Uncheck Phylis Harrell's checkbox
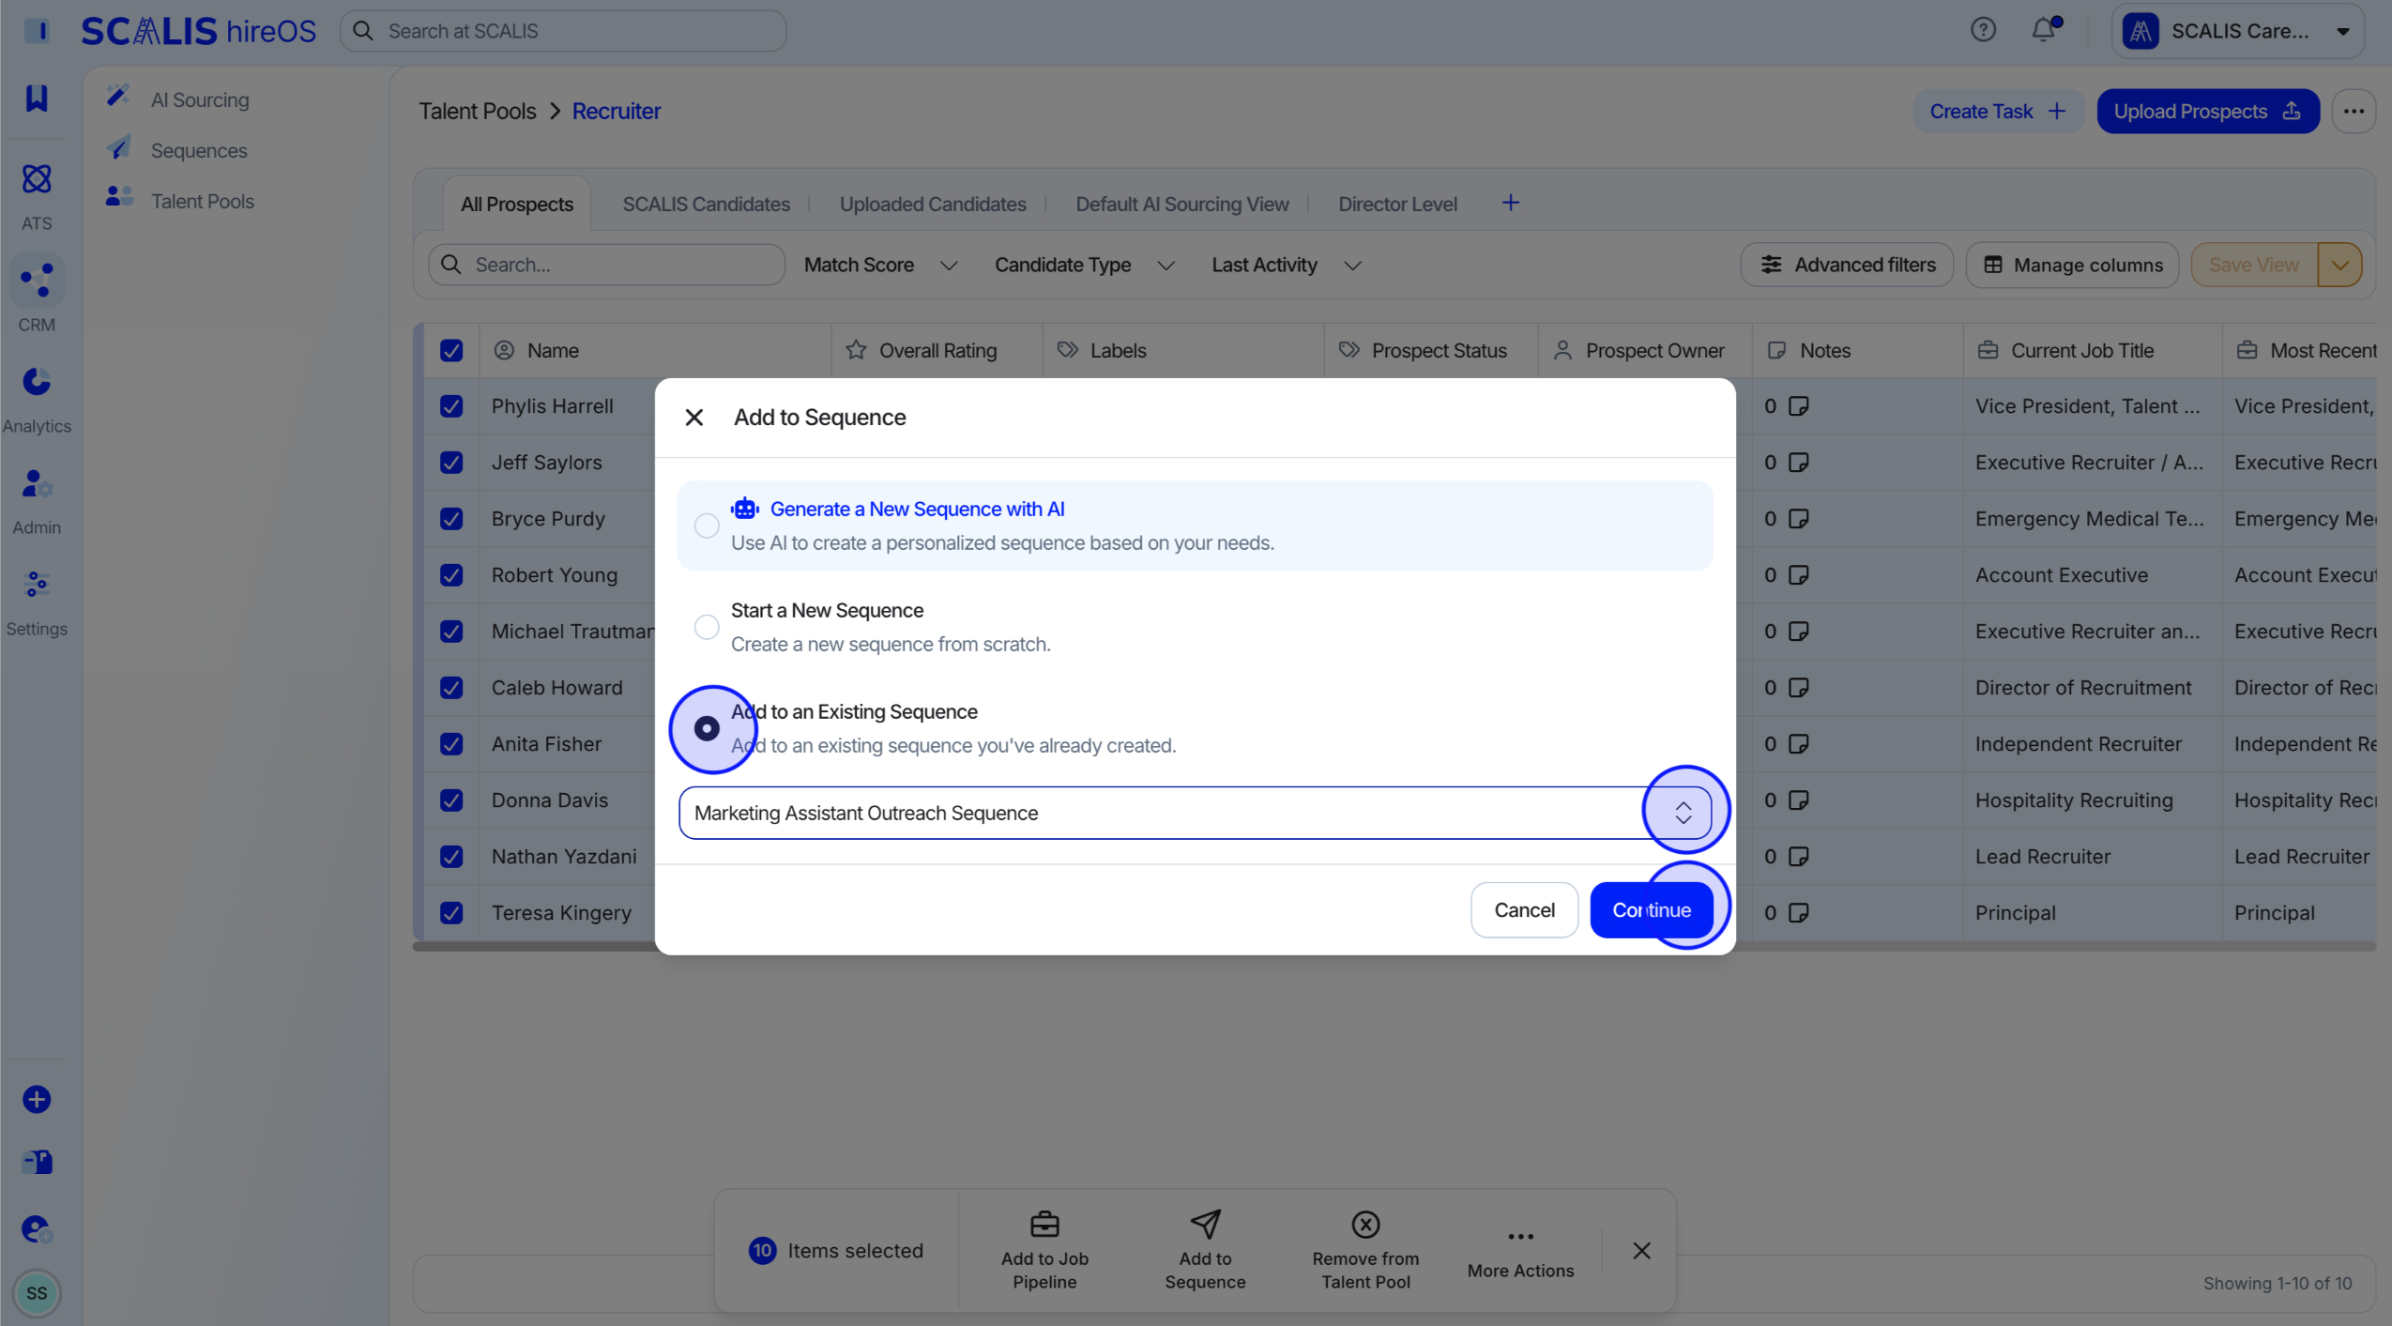This screenshot has height=1326, width=2392. pos(451,405)
